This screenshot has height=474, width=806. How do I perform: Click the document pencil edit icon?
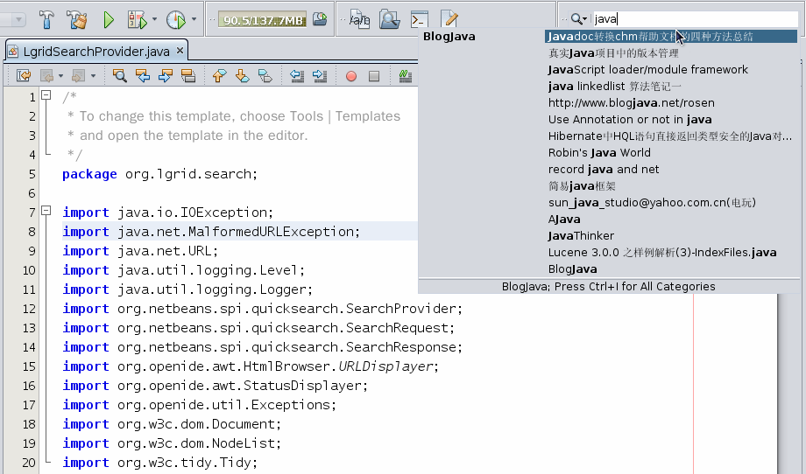pyautogui.click(x=449, y=19)
